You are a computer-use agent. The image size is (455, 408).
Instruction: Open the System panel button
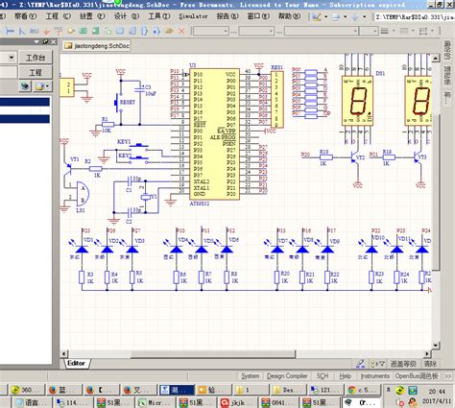[250, 376]
